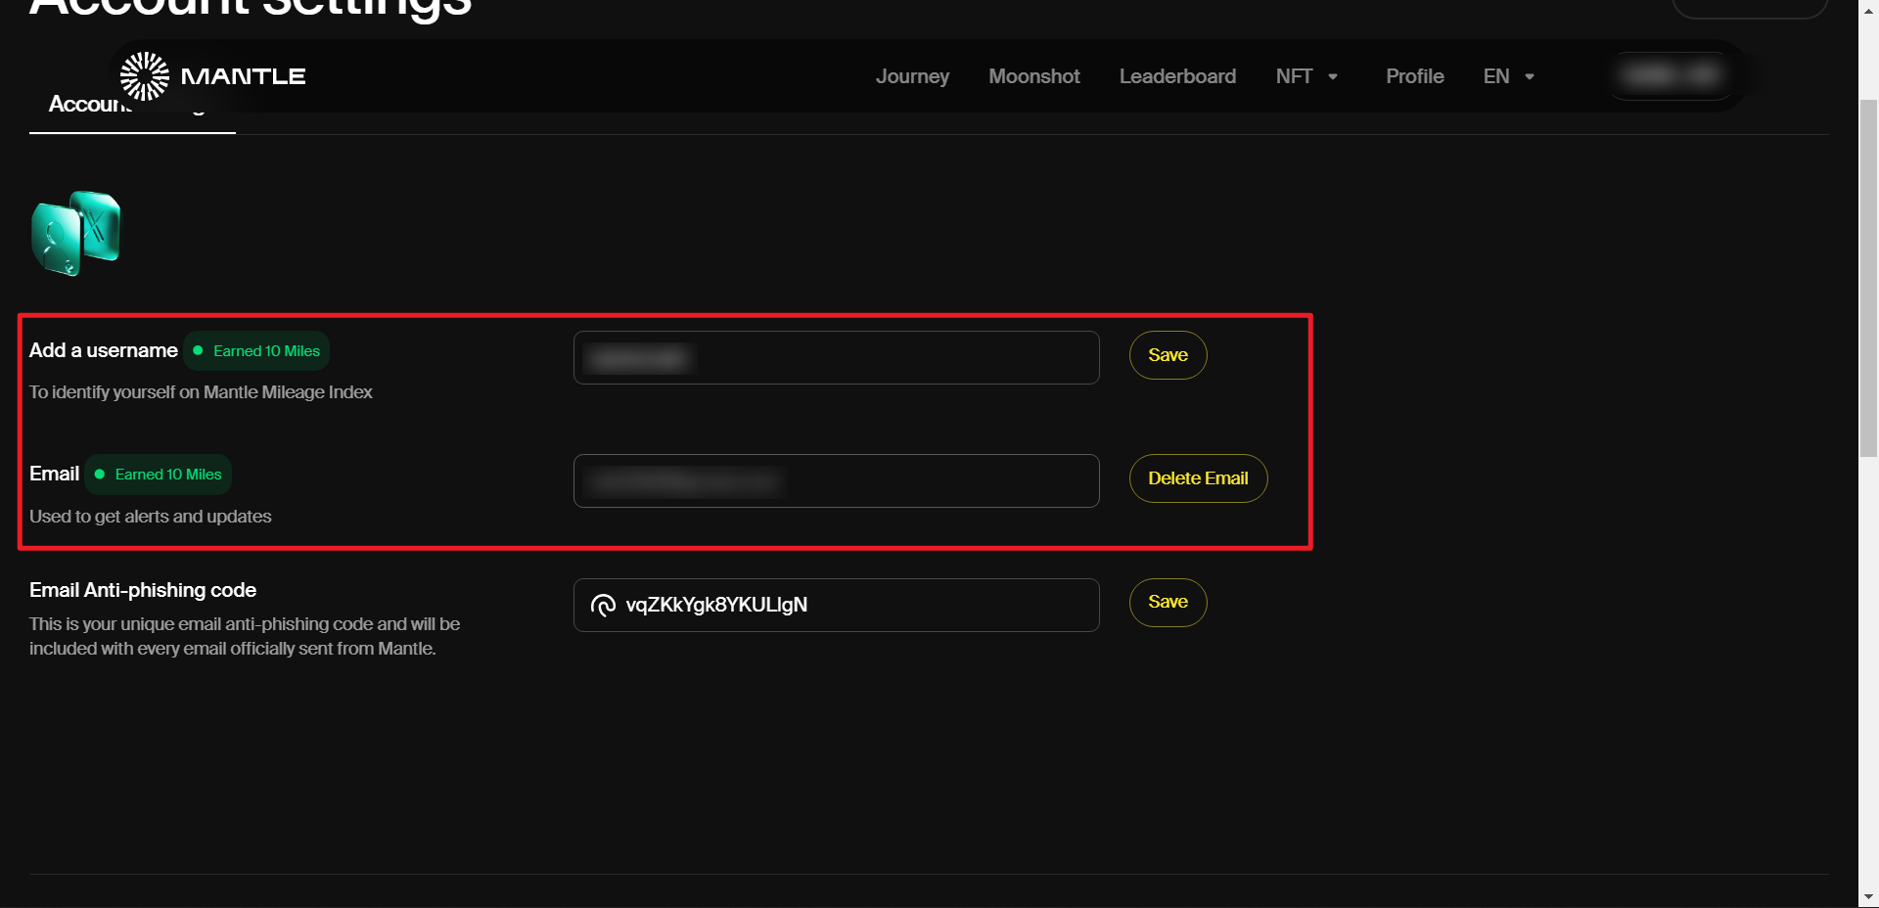Image resolution: width=1879 pixels, height=908 pixels.
Task: Click fingerprint icon in anti-phishing field
Action: [x=603, y=606]
